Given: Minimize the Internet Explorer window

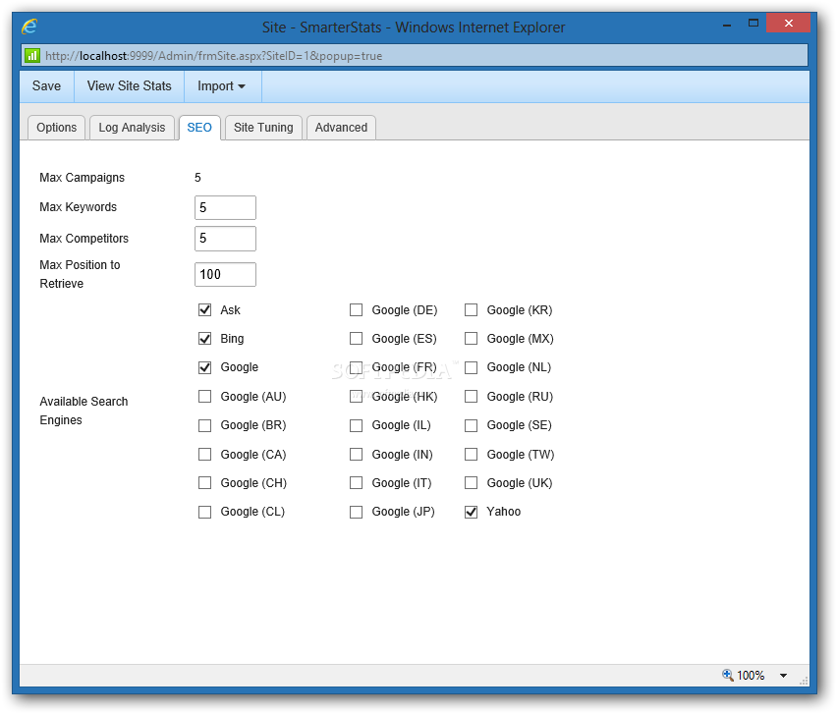Looking at the screenshot, I should tap(727, 25).
